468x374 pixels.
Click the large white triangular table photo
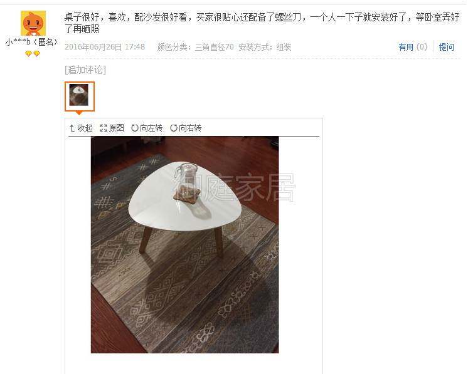point(184,245)
